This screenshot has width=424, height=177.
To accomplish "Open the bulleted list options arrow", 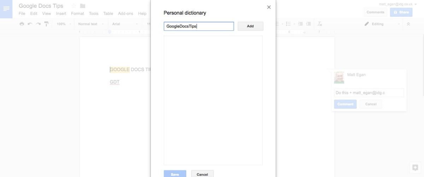I will coord(294,24).
